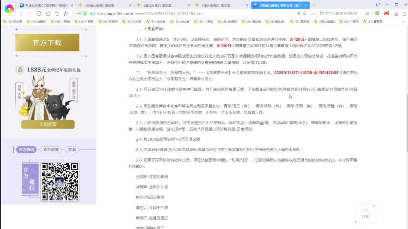This screenshot has width=408, height=229.
Task: Go forward to the next page
Action: click(x=30, y=14)
